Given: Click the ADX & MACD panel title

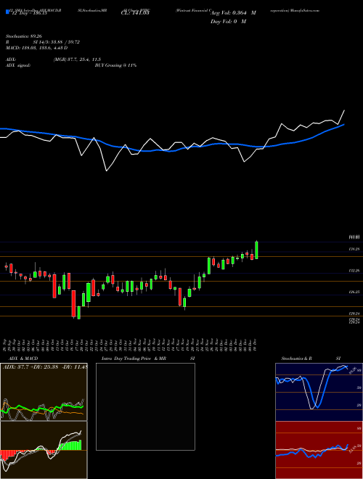Looking at the screenshot, I should [x=23, y=359].
